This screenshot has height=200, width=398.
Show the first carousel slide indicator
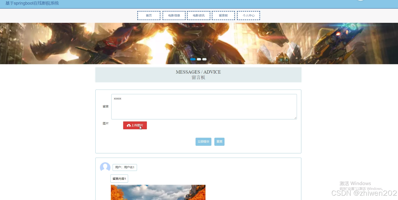point(193,59)
